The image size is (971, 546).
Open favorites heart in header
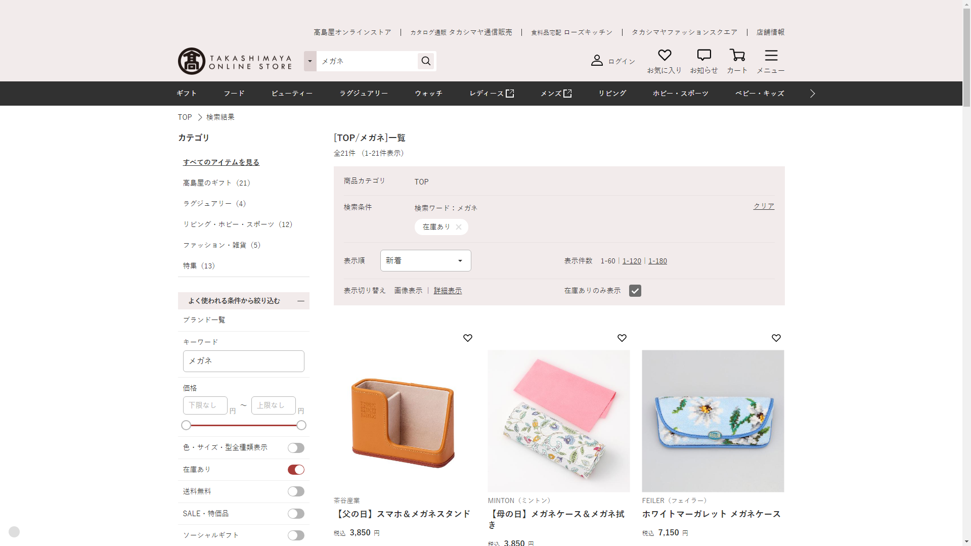[664, 55]
